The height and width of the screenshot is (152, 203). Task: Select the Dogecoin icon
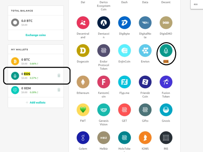(83, 51)
